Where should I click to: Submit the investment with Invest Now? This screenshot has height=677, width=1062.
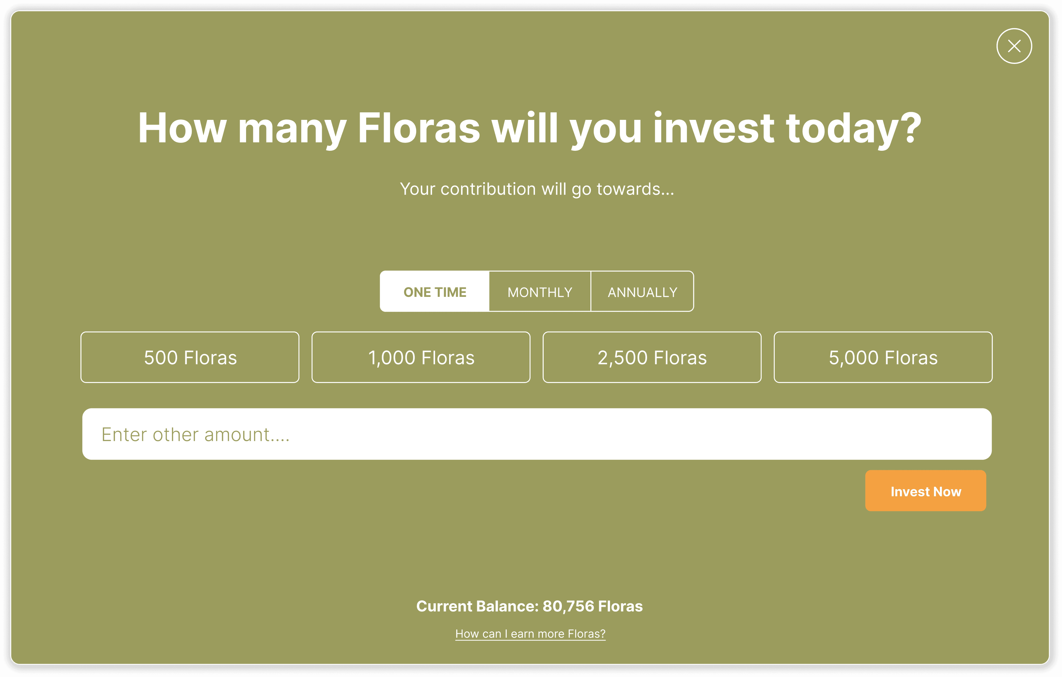[x=926, y=491]
